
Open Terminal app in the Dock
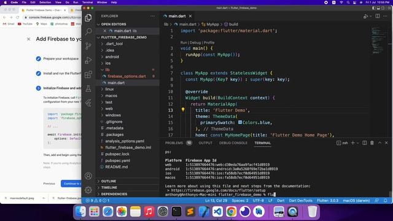click(x=176, y=212)
